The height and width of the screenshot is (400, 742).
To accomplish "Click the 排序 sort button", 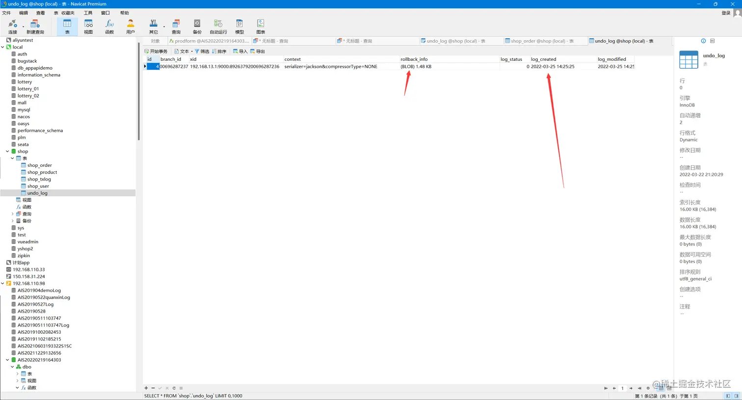I will (219, 51).
